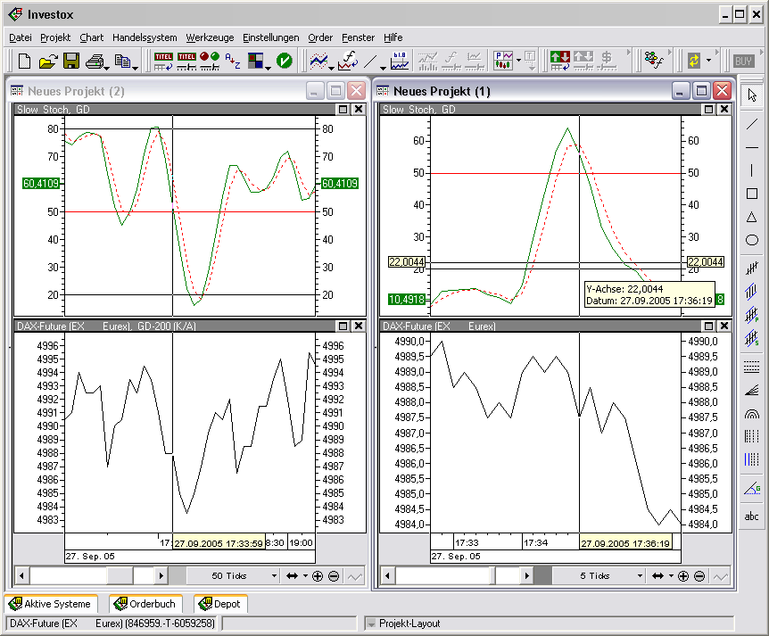Close the DAX-Future panel in Projekt (2)
The image size is (769, 636).
[x=358, y=326]
